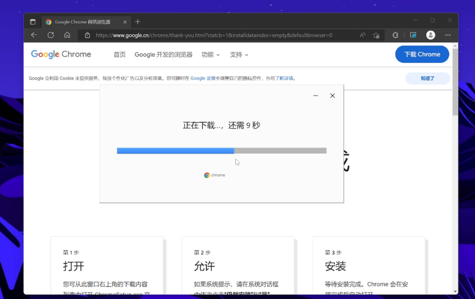This screenshot has height=299, width=475.
Task: Click the address bar URL
Action: click(x=214, y=35)
